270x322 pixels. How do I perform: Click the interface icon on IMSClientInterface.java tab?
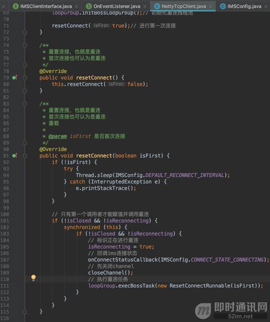point(16,6)
